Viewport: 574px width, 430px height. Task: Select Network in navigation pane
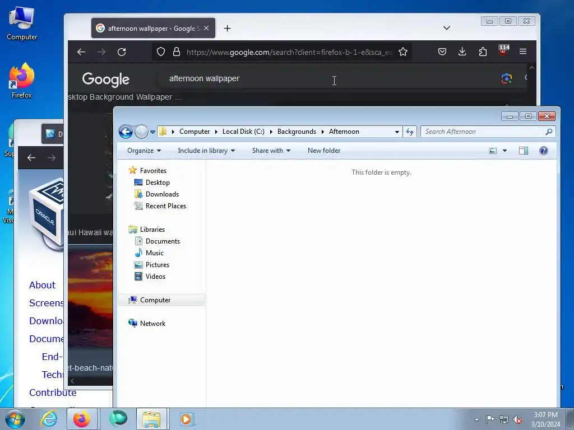[152, 323]
